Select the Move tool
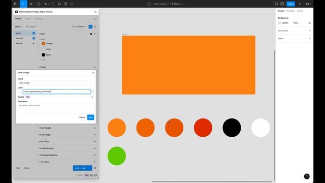This screenshot has height=183, width=325. point(23,4)
